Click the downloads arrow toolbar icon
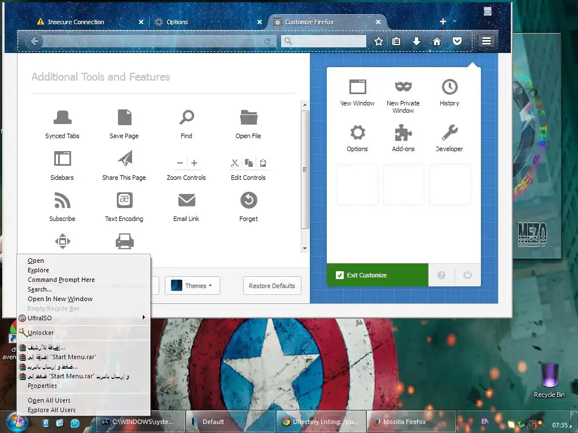Screen dimensions: 578x433 click(x=417, y=41)
